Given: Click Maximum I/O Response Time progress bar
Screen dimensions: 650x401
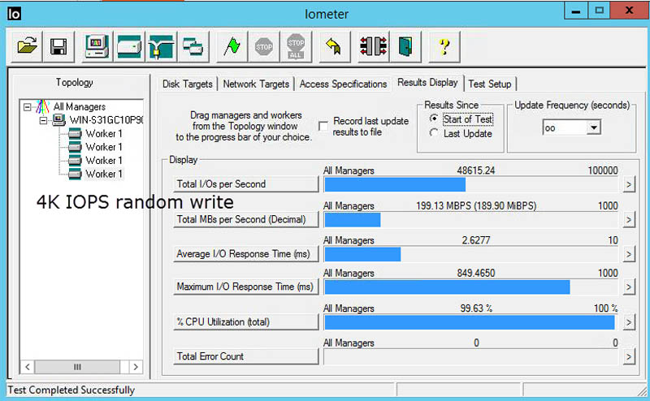Looking at the screenshot, I should click(471, 287).
